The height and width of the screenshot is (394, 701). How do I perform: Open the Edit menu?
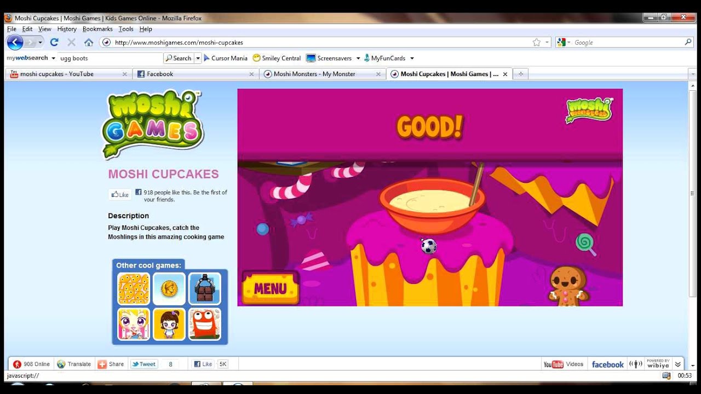(x=27, y=29)
